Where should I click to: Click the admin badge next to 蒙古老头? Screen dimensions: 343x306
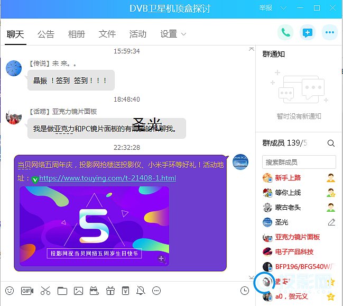(330, 208)
